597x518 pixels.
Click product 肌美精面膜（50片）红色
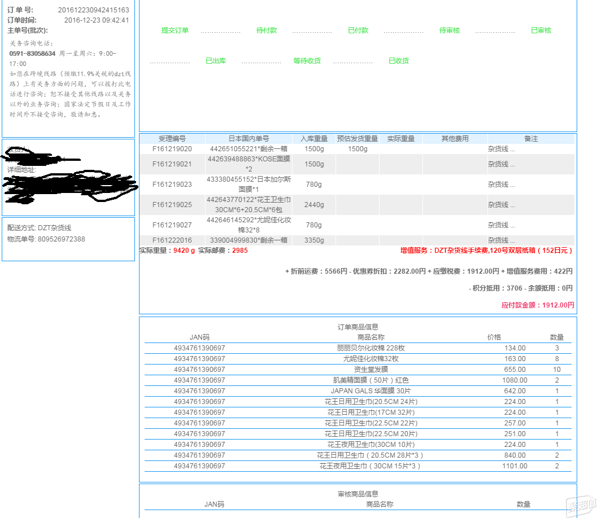(x=371, y=380)
